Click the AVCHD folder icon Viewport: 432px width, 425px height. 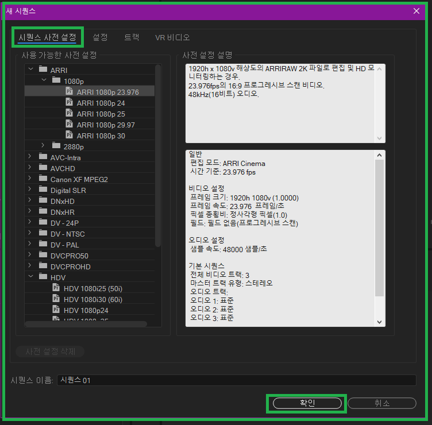coord(43,167)
